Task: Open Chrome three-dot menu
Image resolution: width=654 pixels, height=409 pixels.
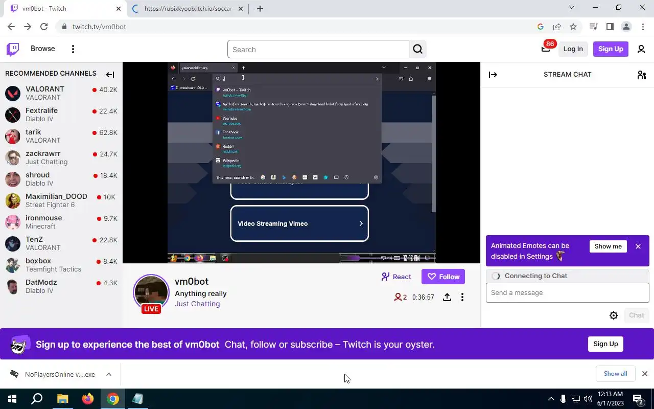Action: tap(642, 27)
